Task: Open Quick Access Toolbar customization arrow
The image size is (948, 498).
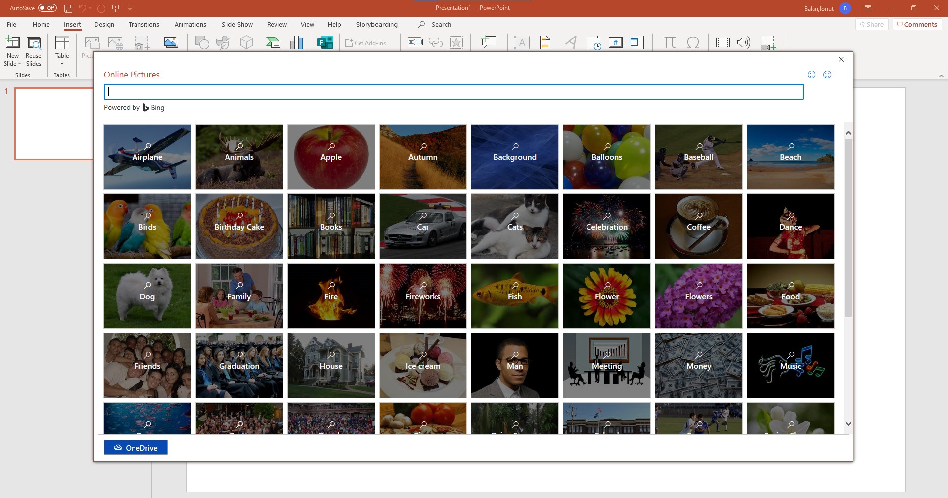Action: (130, 8)
